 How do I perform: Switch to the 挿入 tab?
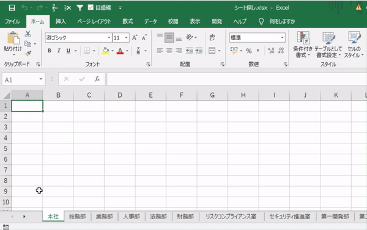click(x=61, y=21)
